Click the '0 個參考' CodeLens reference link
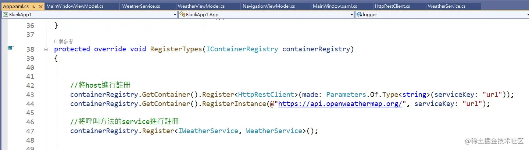The image size is (529, 150). click(x=63, y=41)
